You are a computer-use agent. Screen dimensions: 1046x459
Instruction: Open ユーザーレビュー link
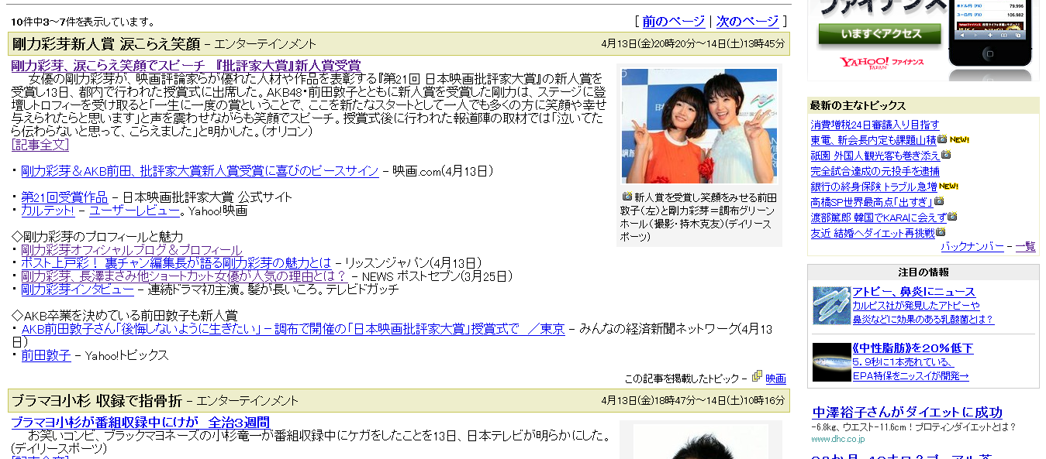(x=134, y=211)
